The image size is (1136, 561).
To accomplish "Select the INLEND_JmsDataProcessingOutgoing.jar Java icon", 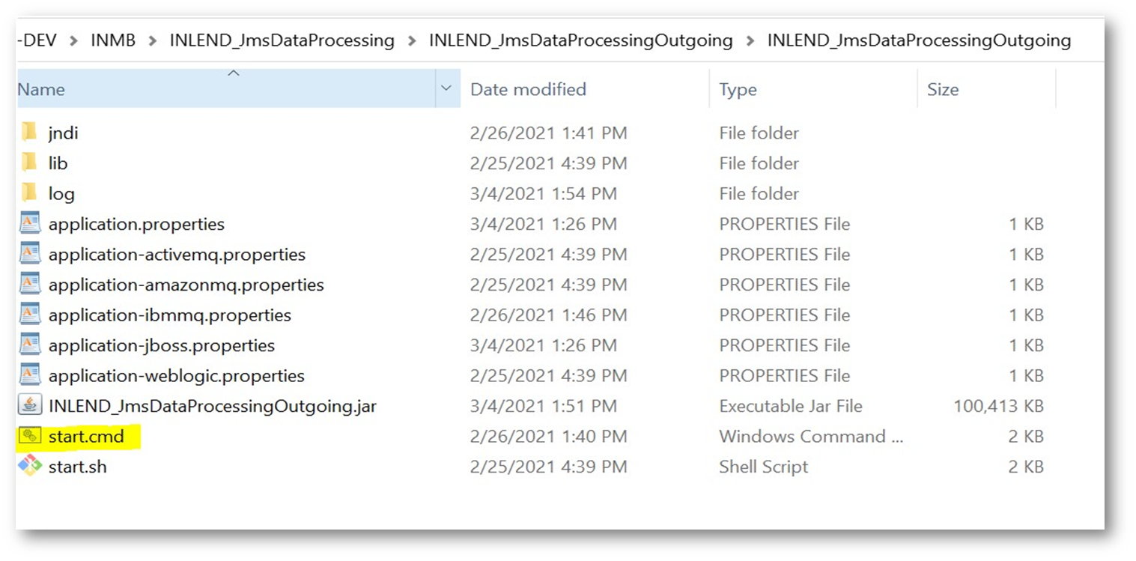I will tap(29, 406).
